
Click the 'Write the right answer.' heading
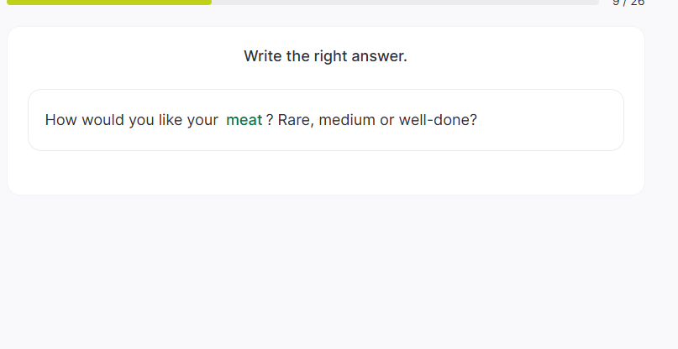point(325,56)
